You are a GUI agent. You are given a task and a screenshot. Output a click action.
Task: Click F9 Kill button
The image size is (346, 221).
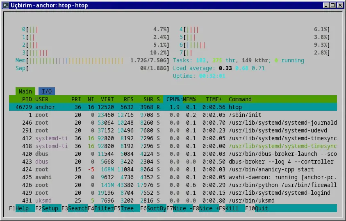click(232, 208)
